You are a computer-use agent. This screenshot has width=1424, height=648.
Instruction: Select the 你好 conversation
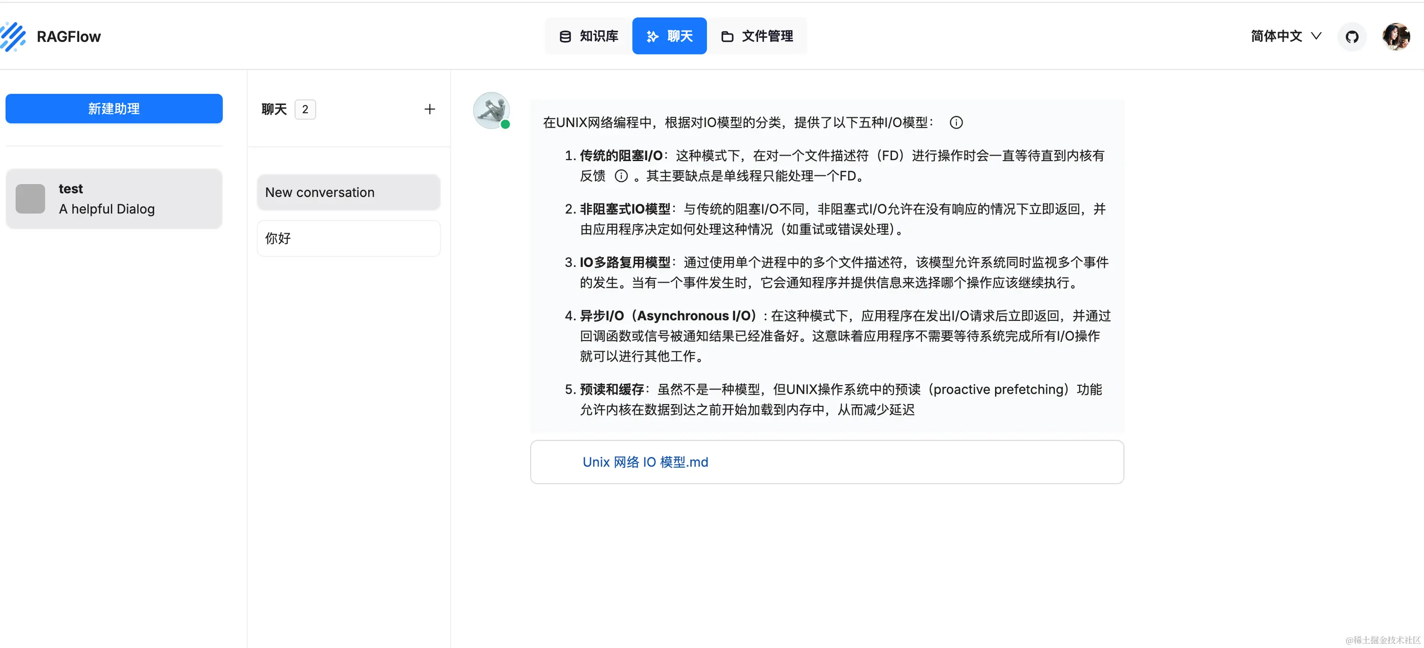click(348, 238)
